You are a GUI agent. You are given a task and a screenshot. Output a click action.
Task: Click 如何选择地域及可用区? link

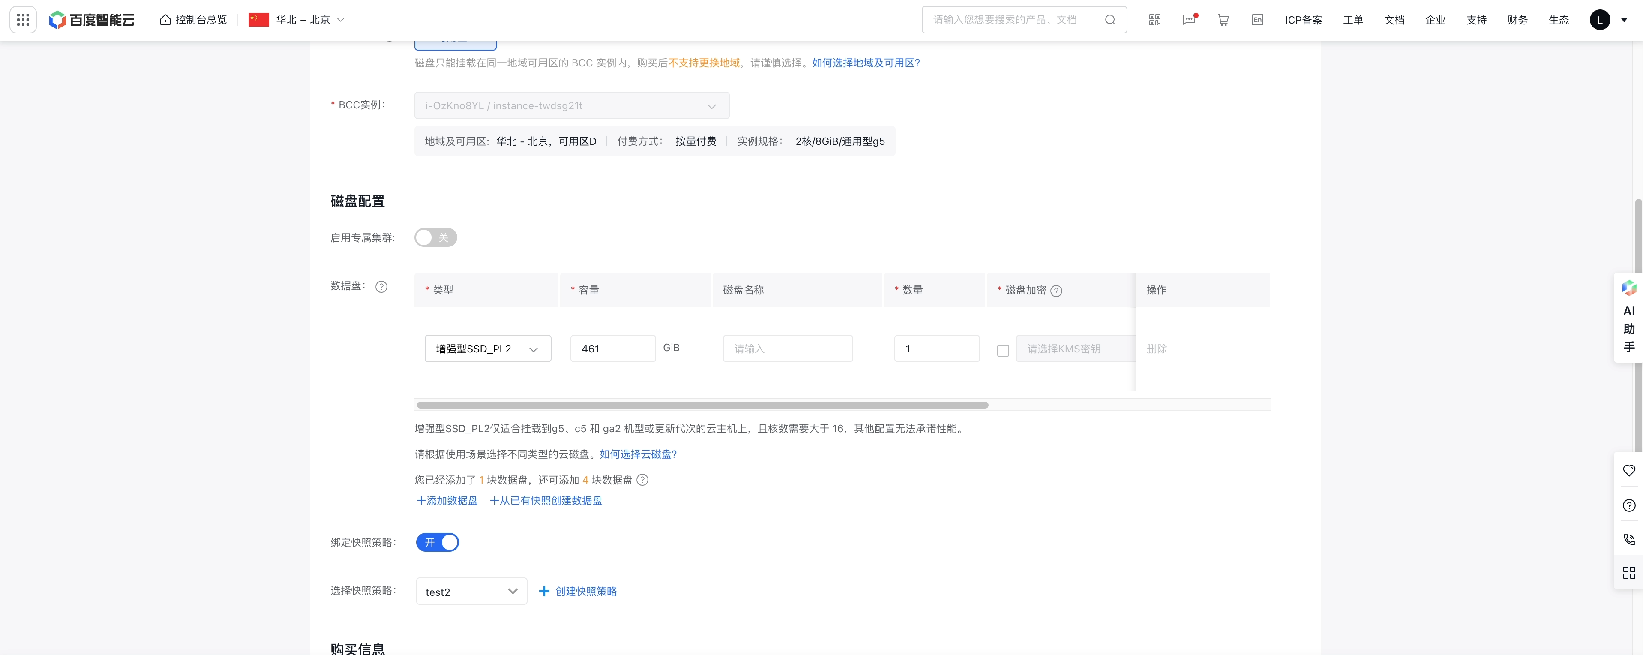(866, 63)
